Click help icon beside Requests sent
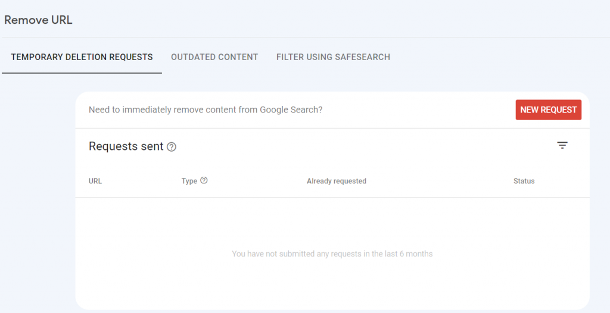610x313 pixels. click(172, 147)
